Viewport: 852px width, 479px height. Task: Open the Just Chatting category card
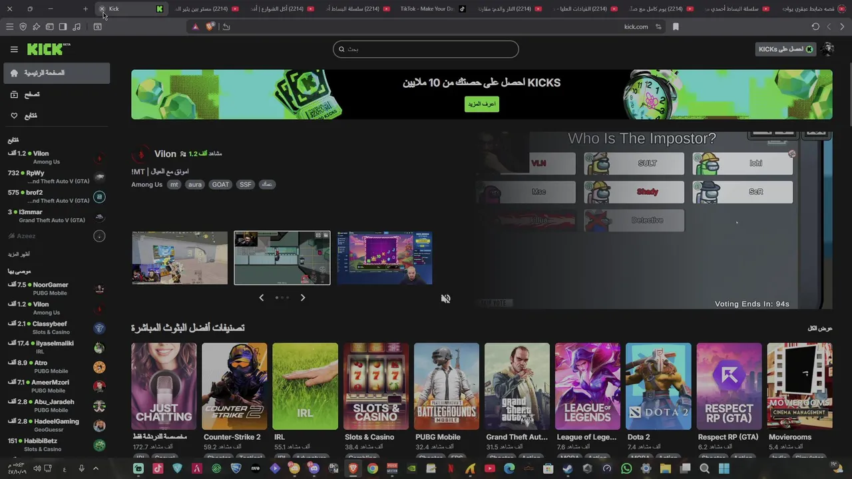pyautogui.click(x=164, y=387)
